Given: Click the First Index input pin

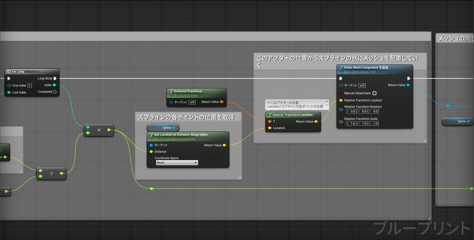Looking at the screenshot, I should tap(9, 85).
